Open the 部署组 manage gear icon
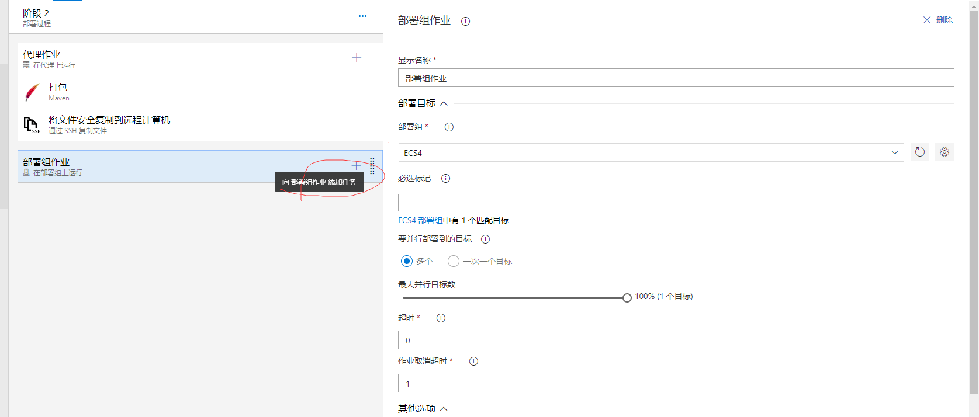Screen dimensions: 979x417 [x=944, y=152]
